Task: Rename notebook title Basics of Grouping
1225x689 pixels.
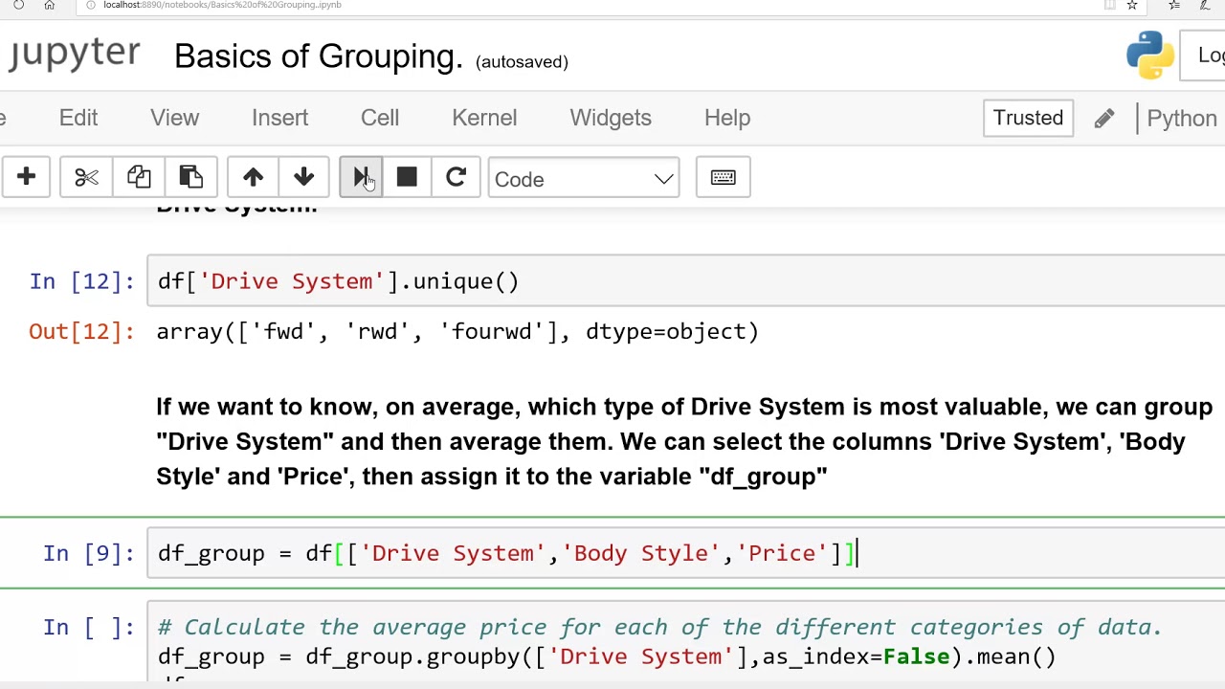Action: click(x=319, y=56)
